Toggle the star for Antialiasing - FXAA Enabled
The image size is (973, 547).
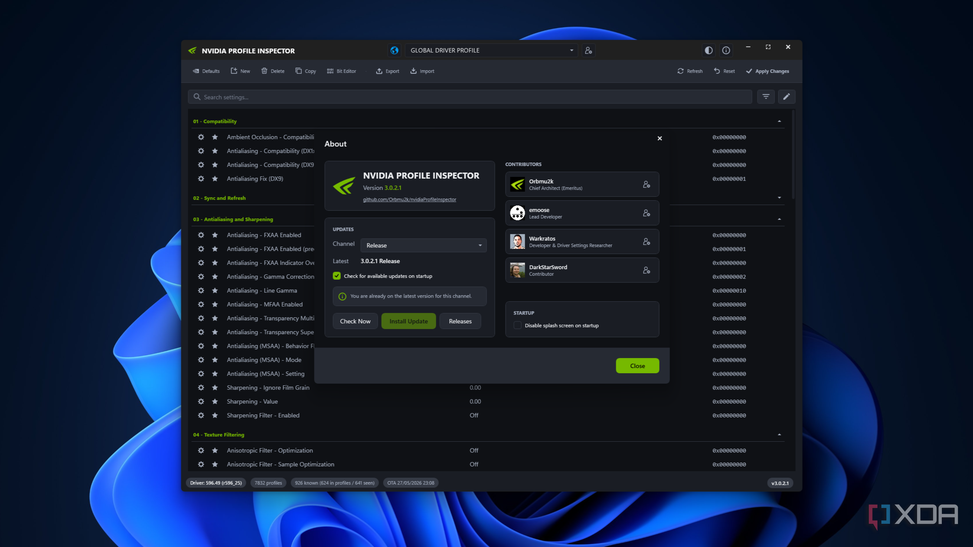click(215, 235)
